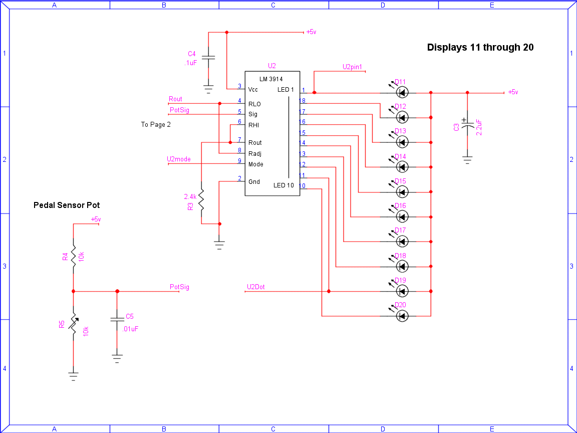Click the "LM 3914" part name
The image size is (577, 433).
pyautogui.click(x=271, y=79)
